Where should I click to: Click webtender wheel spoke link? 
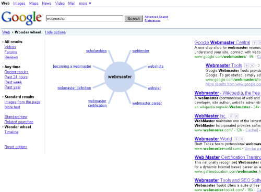pos(141,50)
